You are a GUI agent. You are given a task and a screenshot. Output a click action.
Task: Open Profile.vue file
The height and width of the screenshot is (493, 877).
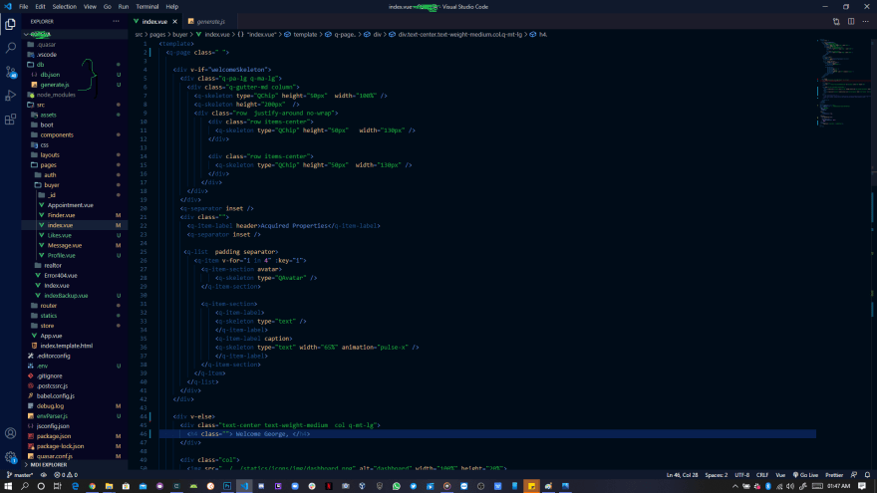(75, 255)
